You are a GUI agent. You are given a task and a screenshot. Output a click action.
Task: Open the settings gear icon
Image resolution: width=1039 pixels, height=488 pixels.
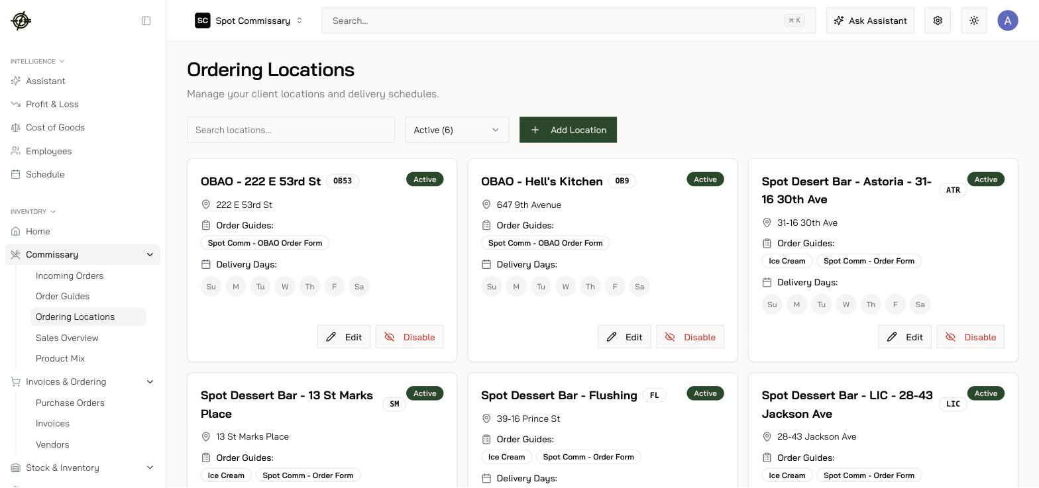point(938,21)
